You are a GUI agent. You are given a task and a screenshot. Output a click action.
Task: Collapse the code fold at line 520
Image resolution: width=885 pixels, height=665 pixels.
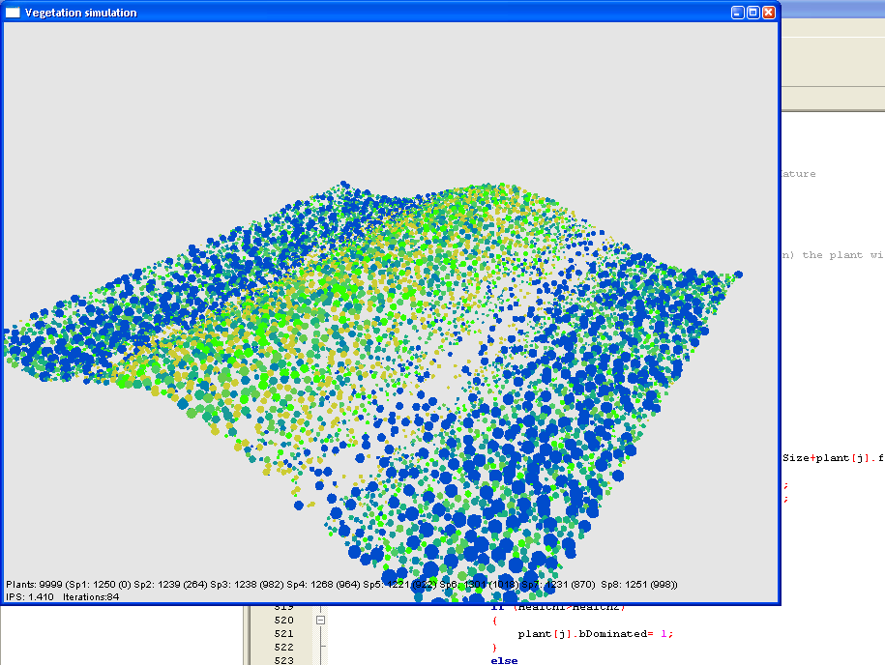(x=320, y=621)
